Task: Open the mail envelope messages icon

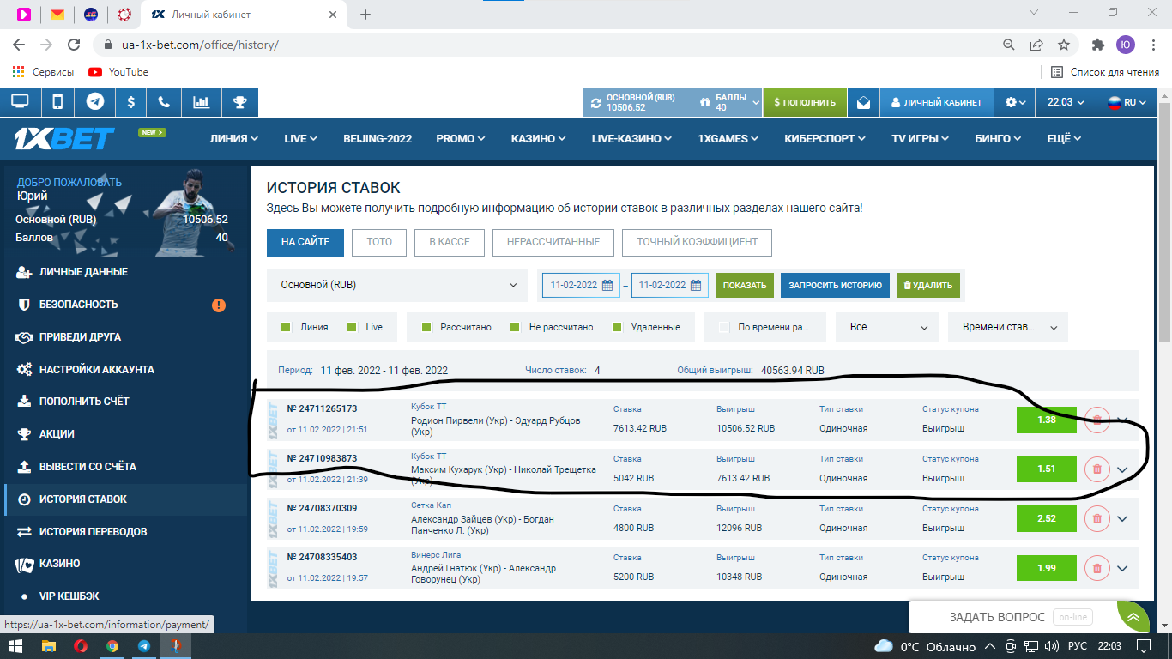Action: click(863, 102)
